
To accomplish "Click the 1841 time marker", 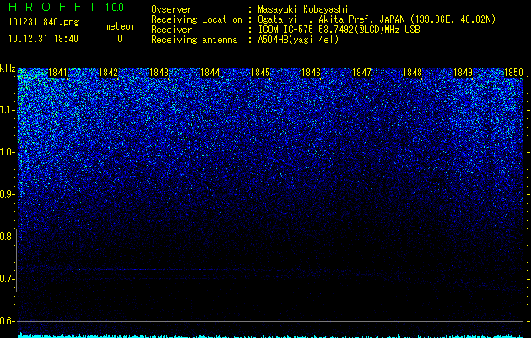I will [x=57, y=73].
